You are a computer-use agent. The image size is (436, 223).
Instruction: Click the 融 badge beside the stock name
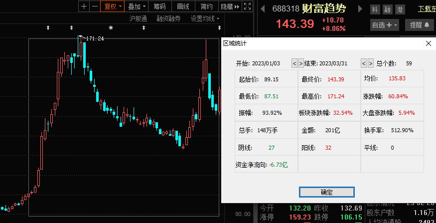(x=387, y=9)
